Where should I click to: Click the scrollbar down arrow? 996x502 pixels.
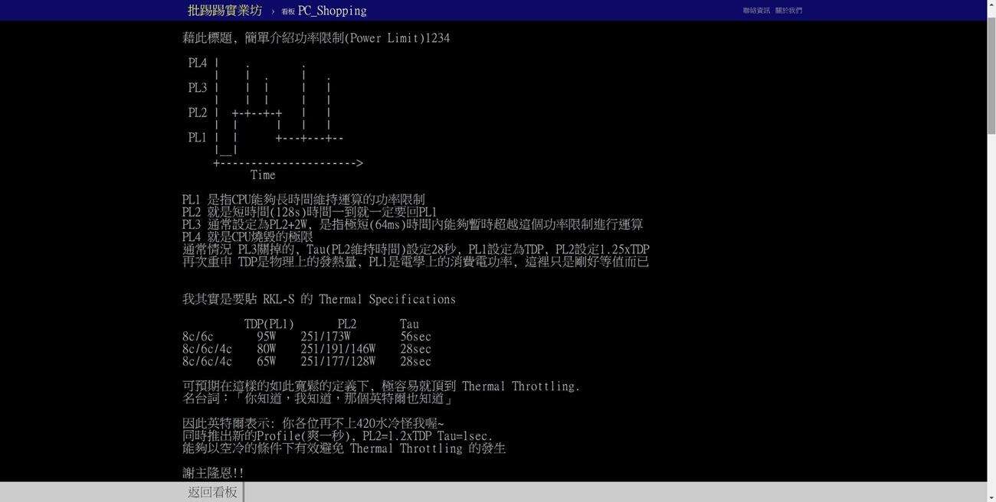pyautogui.click(x=991, y=497)
